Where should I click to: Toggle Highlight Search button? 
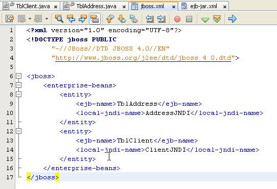tap(95, 18)
